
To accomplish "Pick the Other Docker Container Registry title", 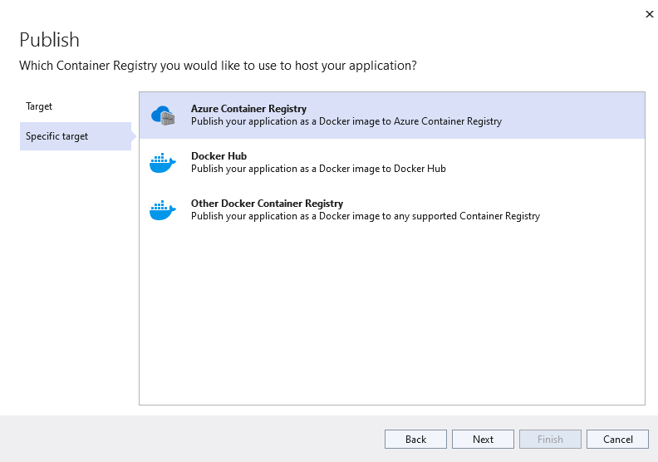I will point(267,204).
